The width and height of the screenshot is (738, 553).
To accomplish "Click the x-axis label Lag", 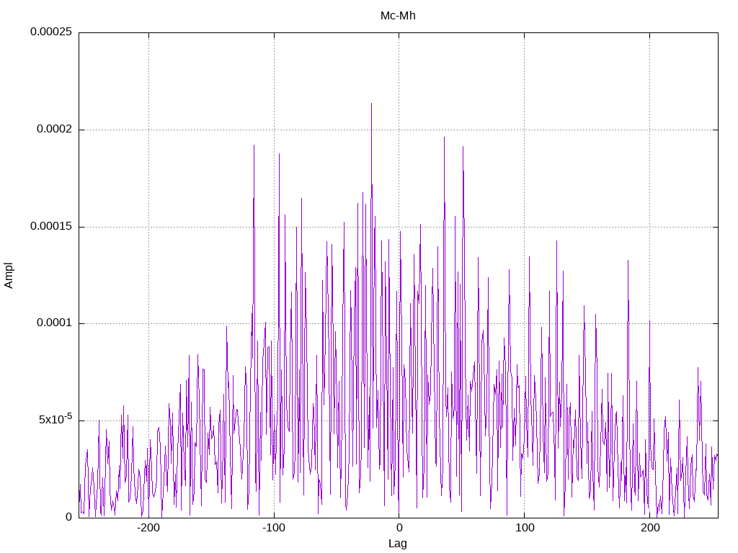I will [398, 543].
